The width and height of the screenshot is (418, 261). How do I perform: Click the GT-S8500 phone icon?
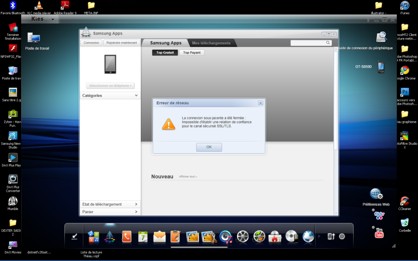pyautogui.click(x=381, y=67)
